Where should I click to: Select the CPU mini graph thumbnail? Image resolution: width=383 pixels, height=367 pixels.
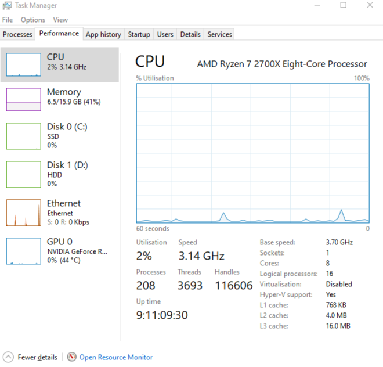[x=23, y=65]
